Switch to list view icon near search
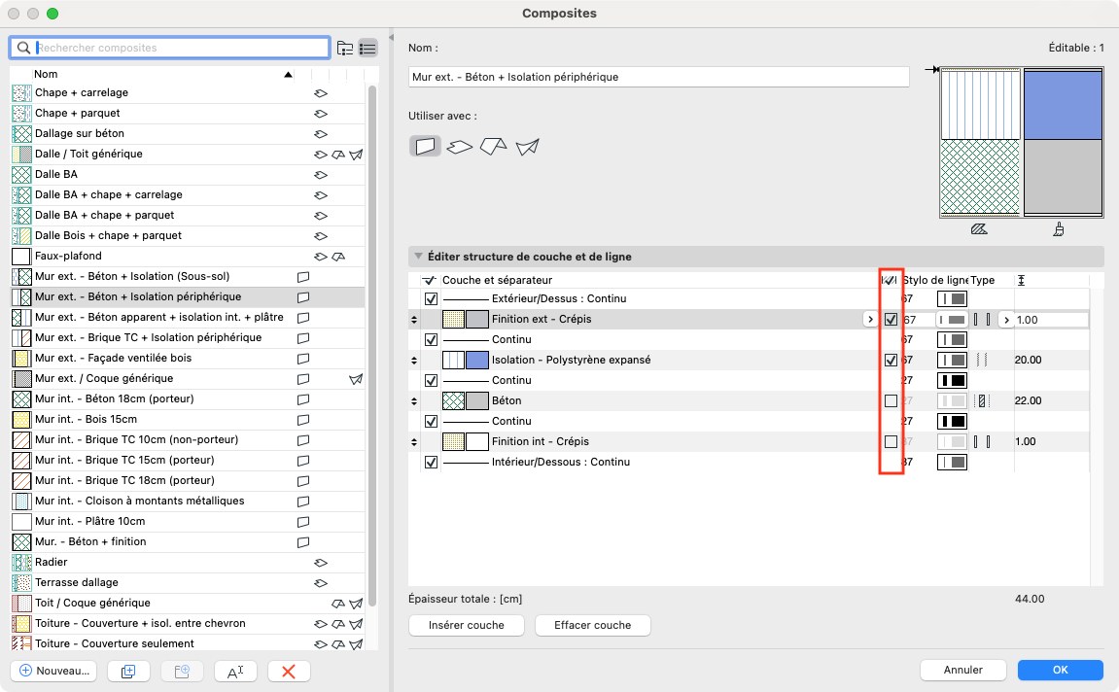1119x692 pixels. [367, 48]
